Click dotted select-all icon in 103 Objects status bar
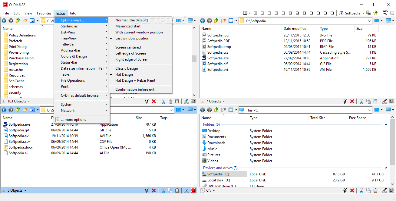 pyautogui.click(x=193, y=101)
